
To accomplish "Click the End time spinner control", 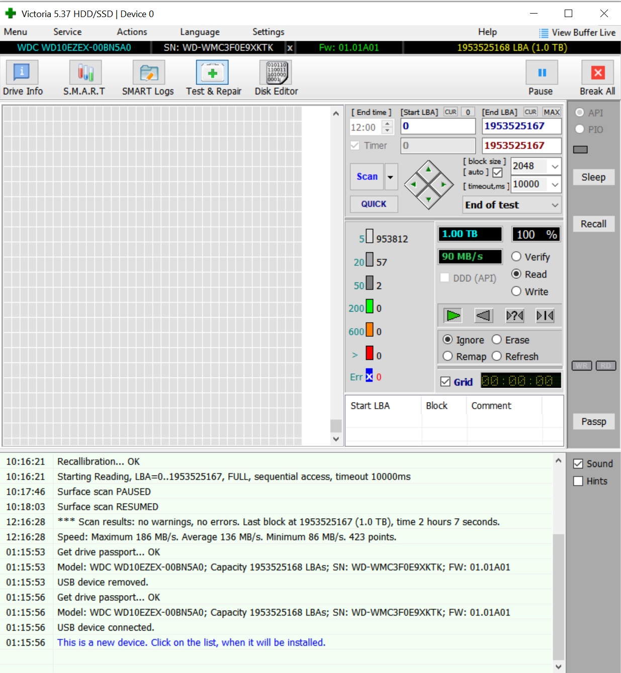I will pos(387,127).
